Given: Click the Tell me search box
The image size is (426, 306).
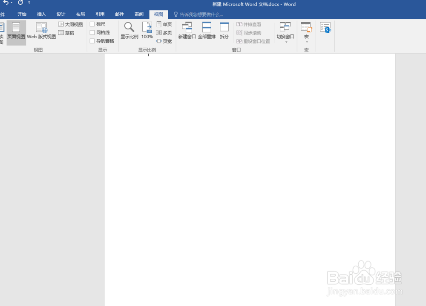Looking at the screenshot, I should [x=199, y=14].
